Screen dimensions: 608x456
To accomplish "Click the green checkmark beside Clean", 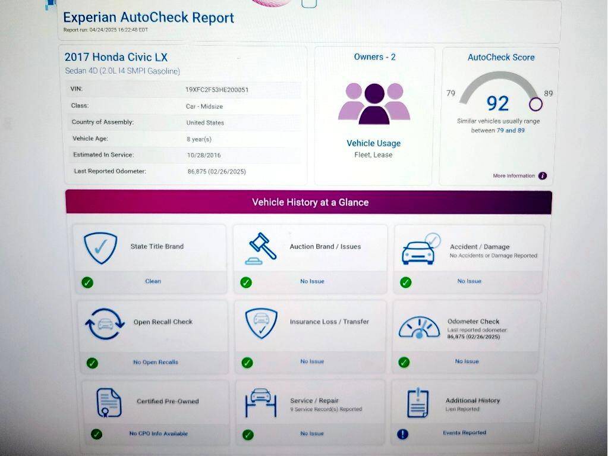I will (87, 282).
